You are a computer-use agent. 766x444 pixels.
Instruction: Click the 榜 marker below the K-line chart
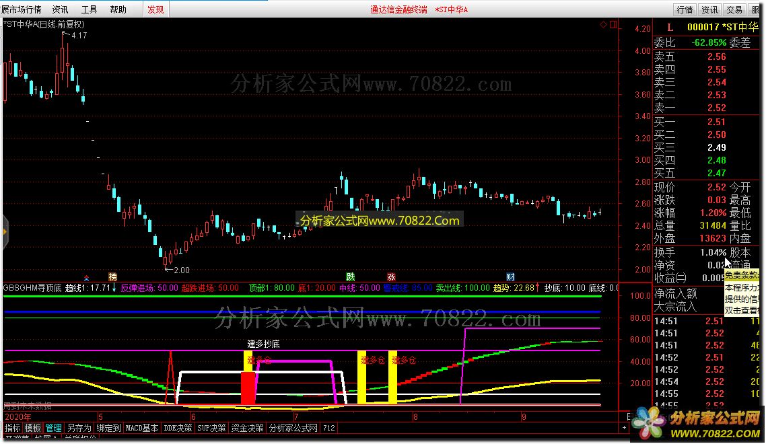point(113,276)
